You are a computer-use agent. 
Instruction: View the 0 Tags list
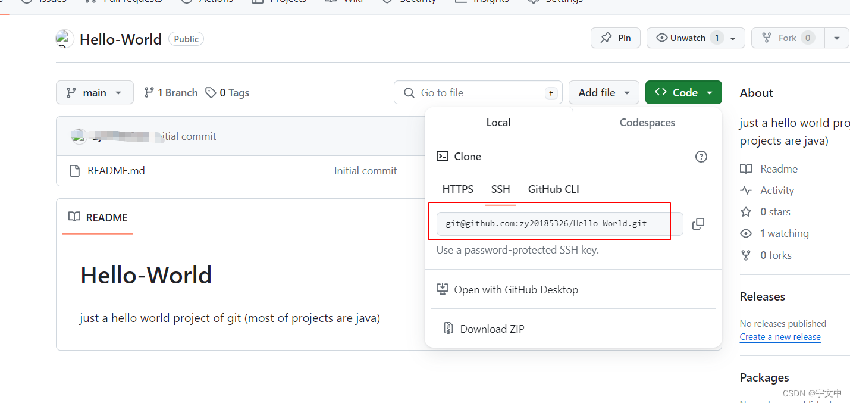point(227,92)
